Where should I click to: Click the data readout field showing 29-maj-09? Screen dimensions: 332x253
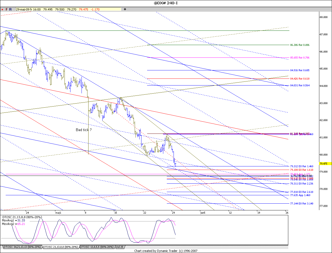(x=68, y=9)
